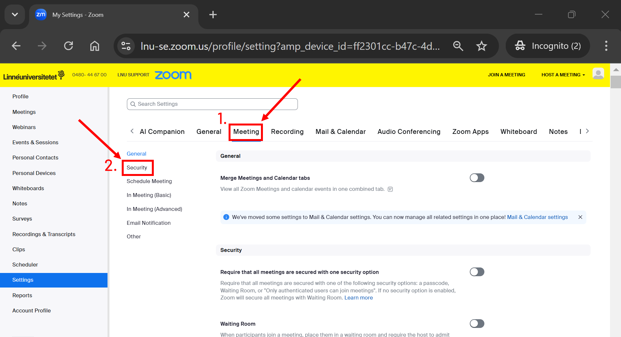The image size is (621, 337).
Task: Click info icon in Mail & Calendar notice
Action: pyautogui.click(x=226, y=217)
